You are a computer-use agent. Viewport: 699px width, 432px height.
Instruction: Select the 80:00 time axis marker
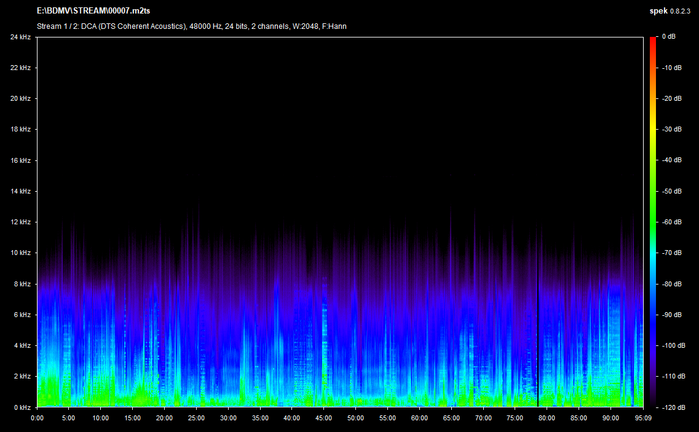(547, 418)
